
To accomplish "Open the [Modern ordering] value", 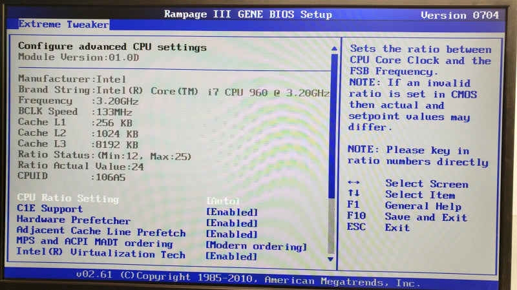I will point(256,246).
